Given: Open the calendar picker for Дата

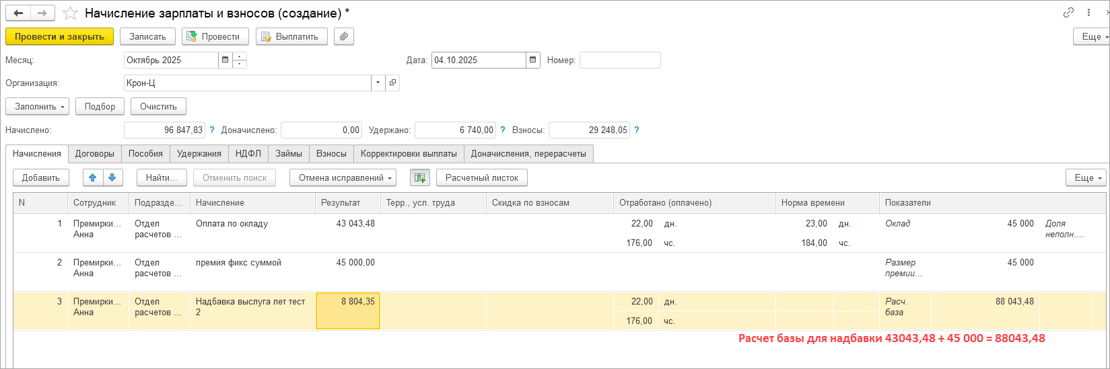Looking at the screenshot, I should pyautogui.click(x=533, y=60).
